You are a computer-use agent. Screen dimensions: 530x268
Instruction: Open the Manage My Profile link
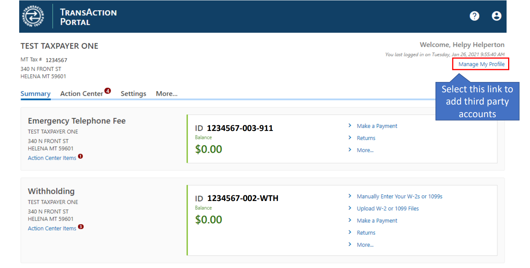tap(481, 64)
